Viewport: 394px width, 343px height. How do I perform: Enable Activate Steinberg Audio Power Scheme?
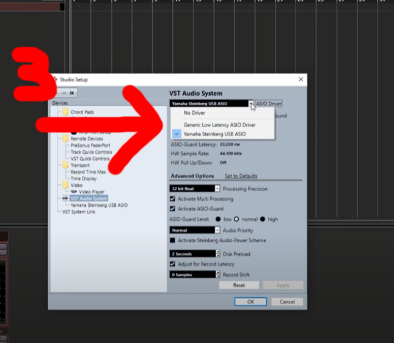pyautogui.click(x=172, y=240)
